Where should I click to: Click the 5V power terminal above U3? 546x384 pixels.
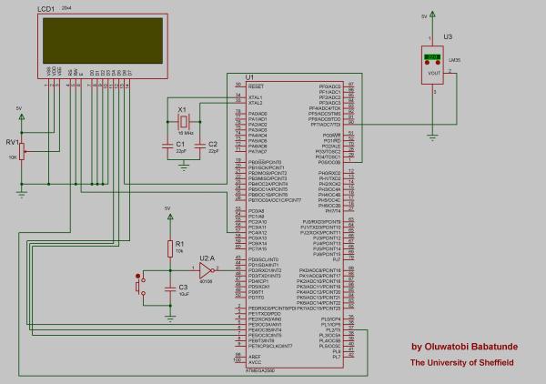coord(432,15)
